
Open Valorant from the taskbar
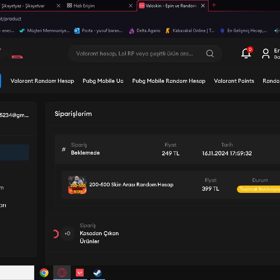(80, 272)
